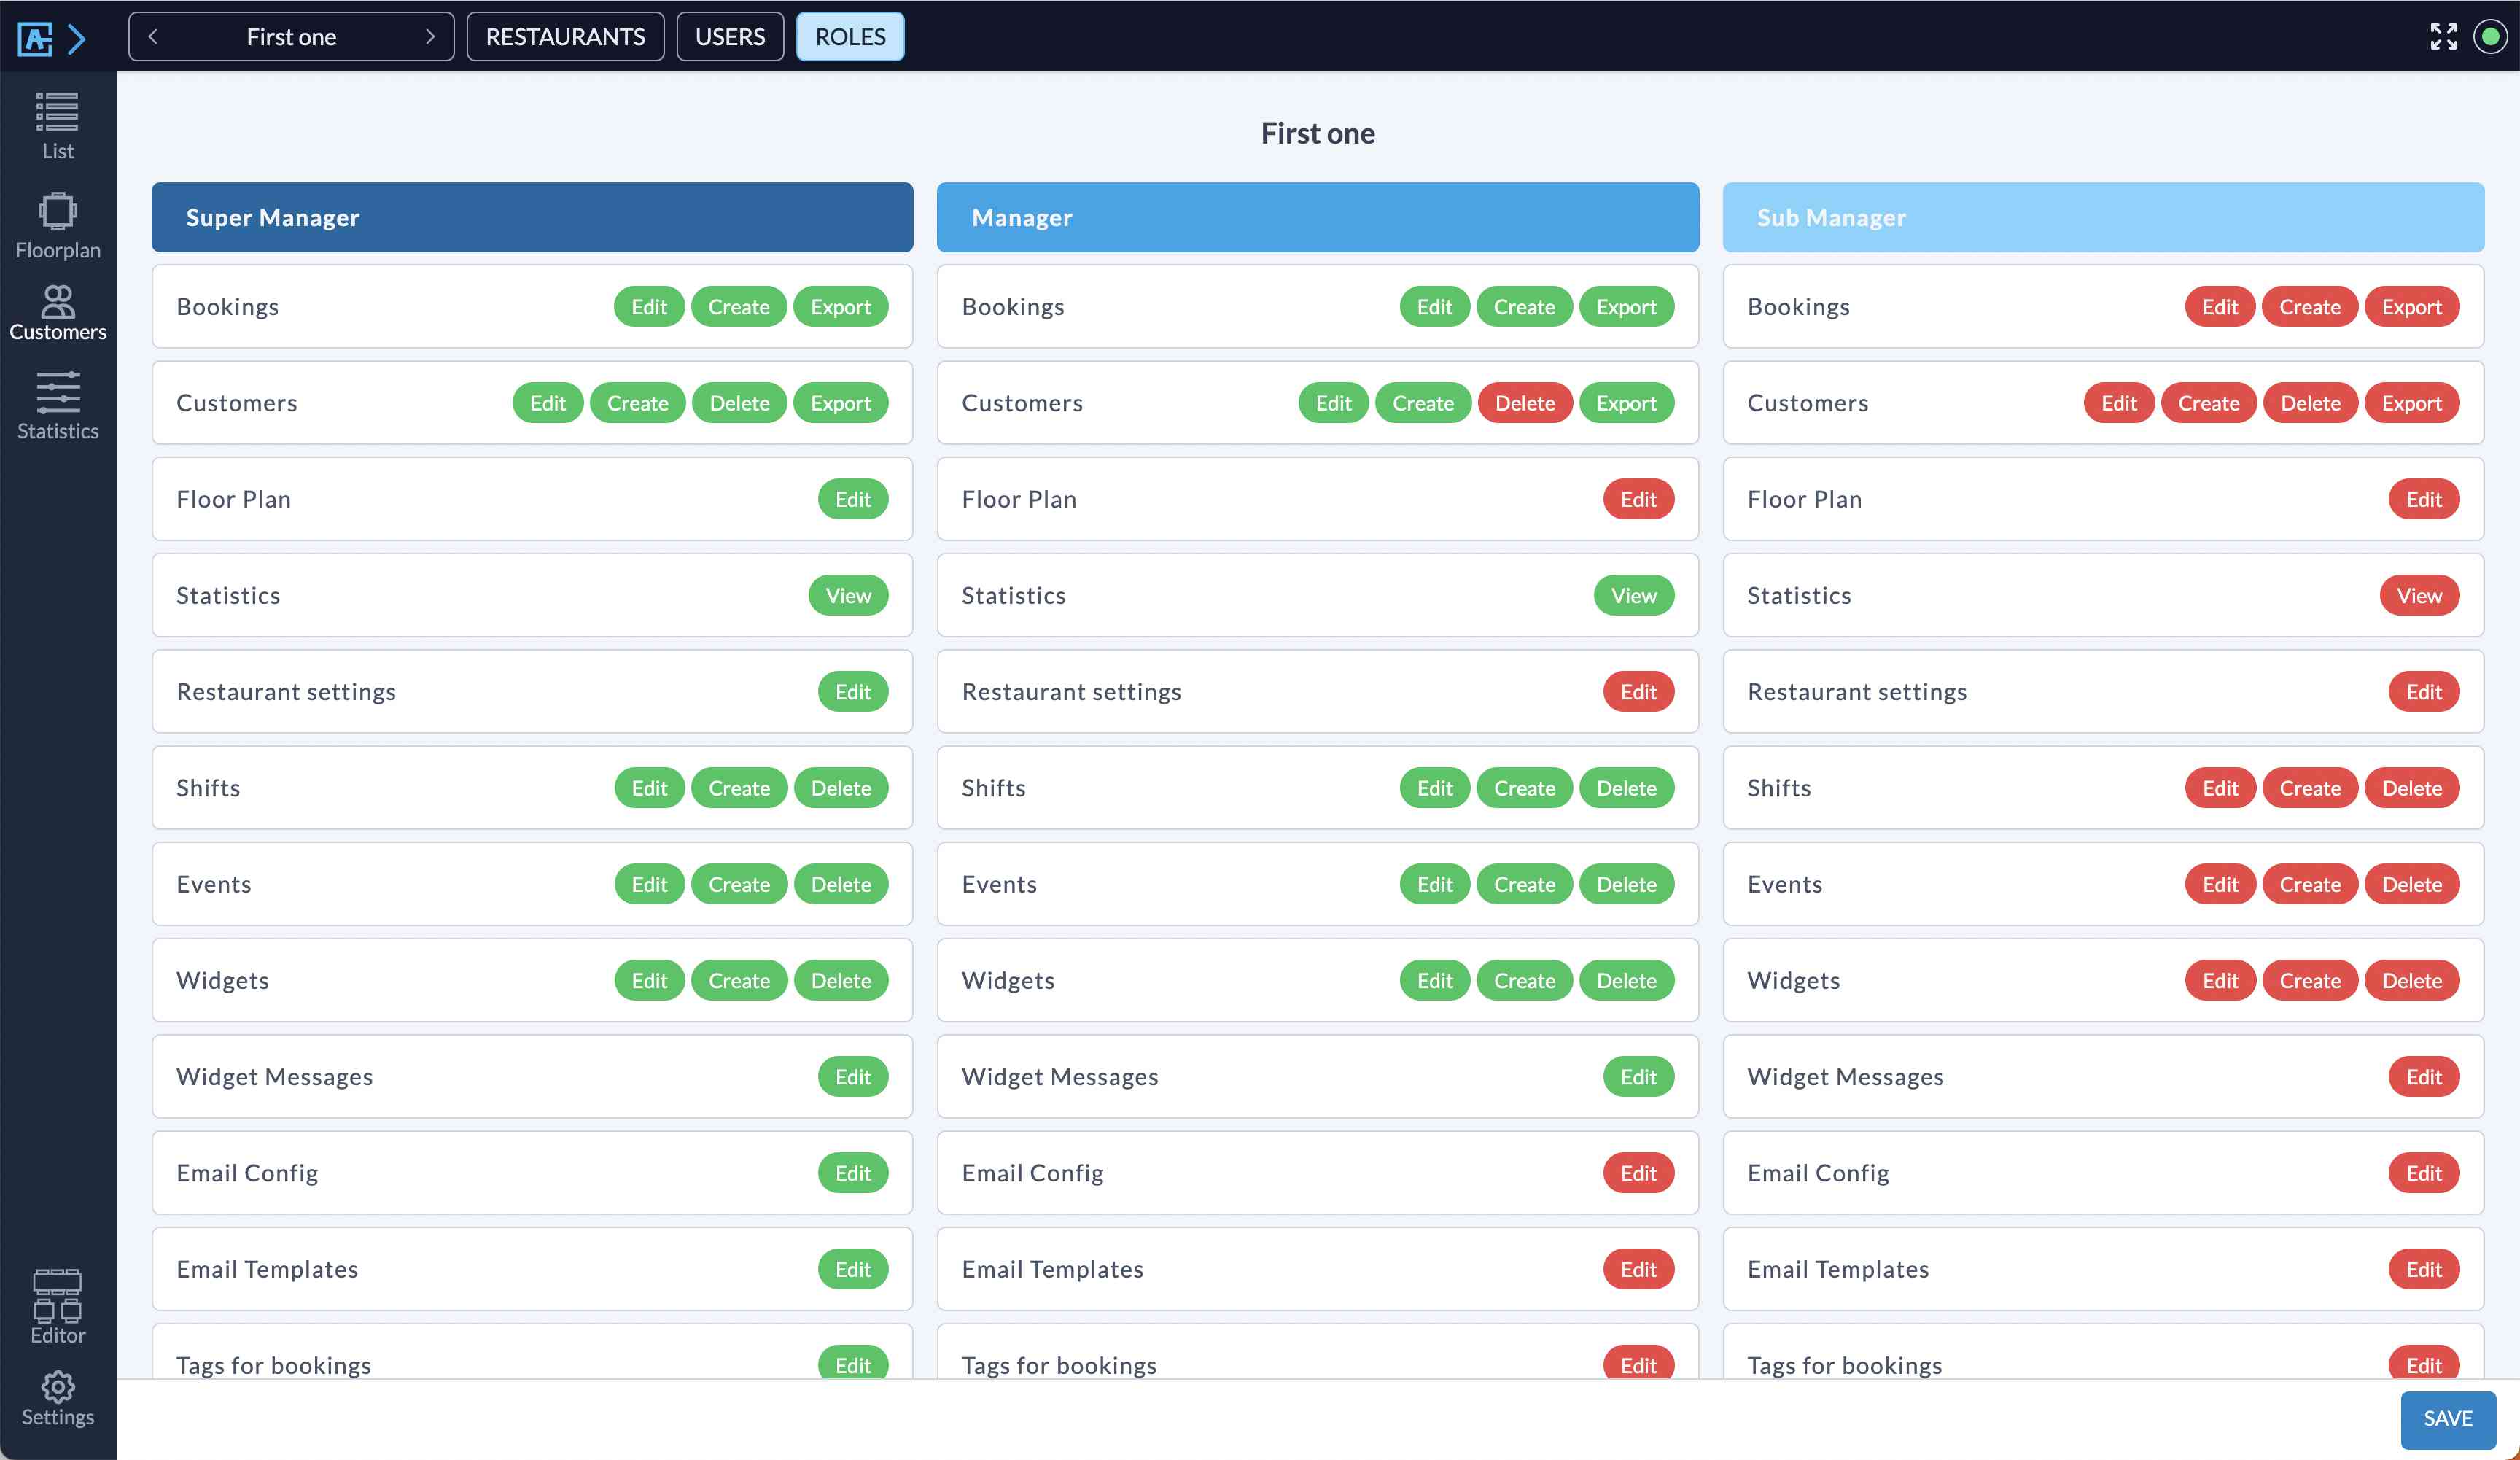Toggle Super Manager Statistics View permission
This screenshot has height=1460, width=2520.
(x=848, y=595)
